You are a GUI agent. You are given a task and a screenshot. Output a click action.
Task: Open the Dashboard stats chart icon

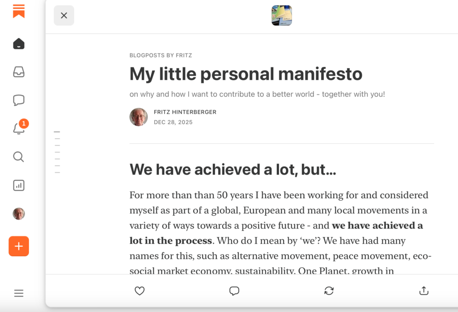pos(19,185)
